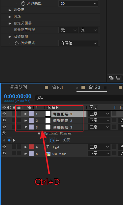Toggle the blue keyframe diamond
This screenshot has width=123, height=205.
9,140
